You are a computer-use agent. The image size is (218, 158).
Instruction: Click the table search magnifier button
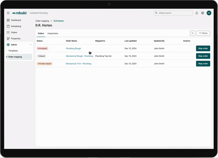pos(192,33)
